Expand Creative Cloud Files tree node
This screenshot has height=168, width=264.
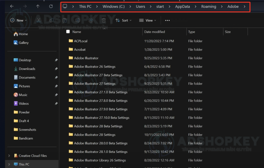9,156
